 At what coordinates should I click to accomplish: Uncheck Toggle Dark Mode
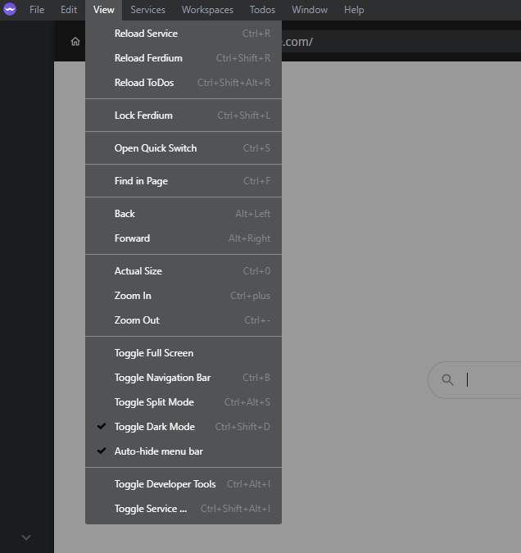183,427
